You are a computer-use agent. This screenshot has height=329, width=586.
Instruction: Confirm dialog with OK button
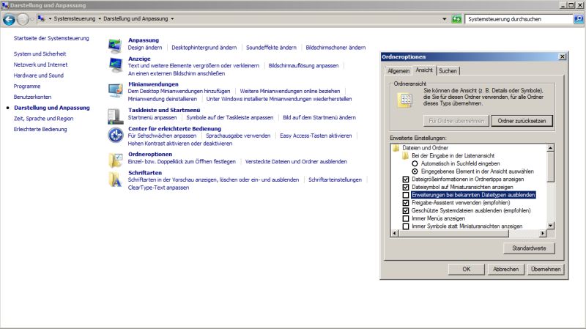tap(467, 269)
